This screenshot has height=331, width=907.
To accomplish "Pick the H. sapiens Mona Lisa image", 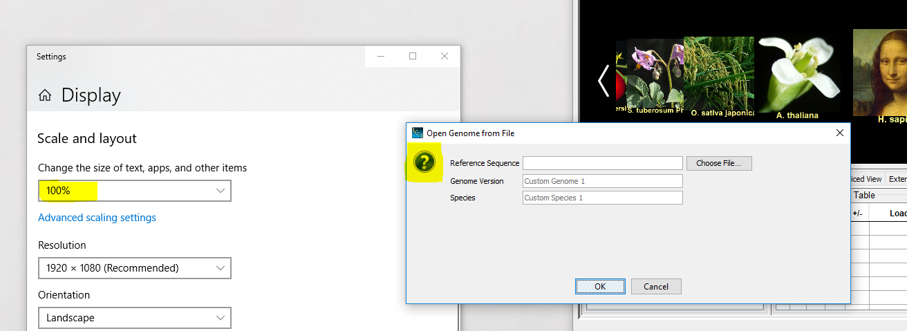I will click(x=879, y=73).
